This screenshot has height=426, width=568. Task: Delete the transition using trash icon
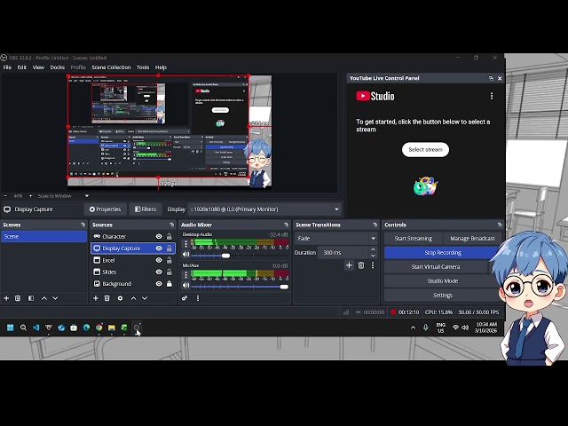click(361, 265)
